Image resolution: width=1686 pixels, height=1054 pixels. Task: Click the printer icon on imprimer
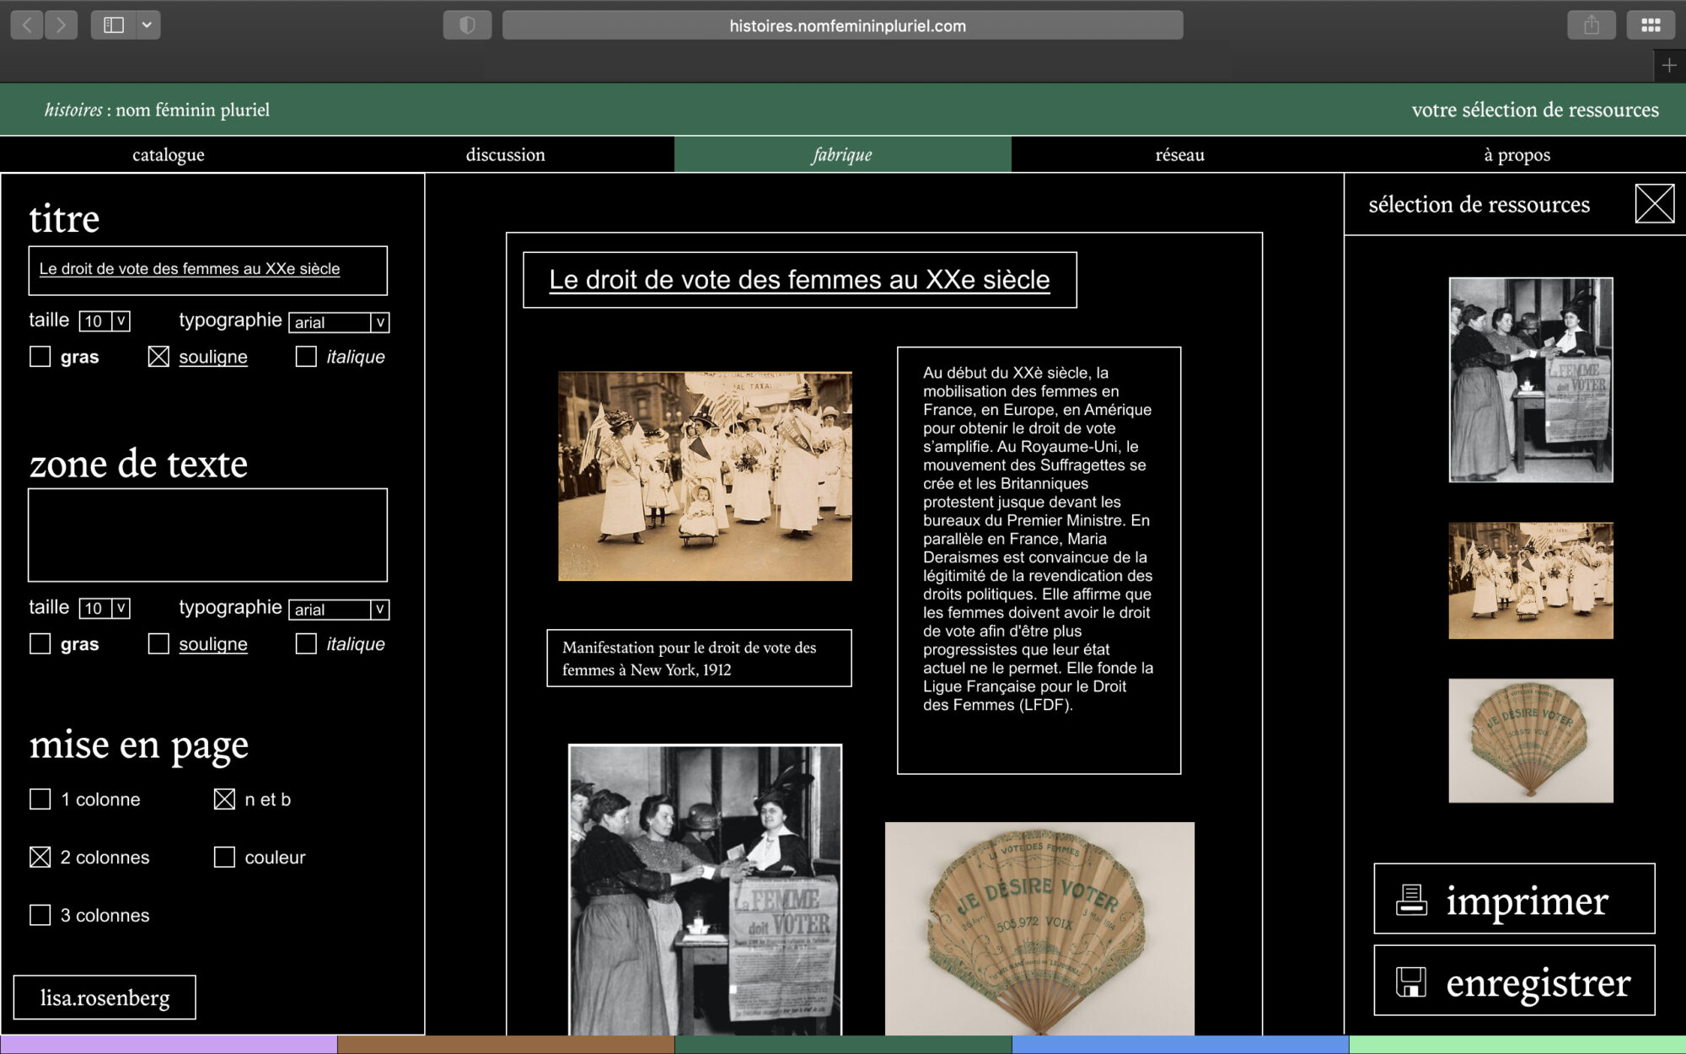(x=1411, y=900)
